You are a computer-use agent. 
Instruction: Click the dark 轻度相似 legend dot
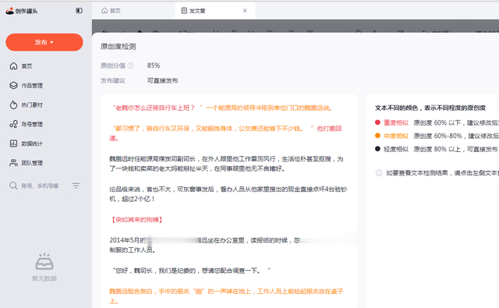(377, 149)
